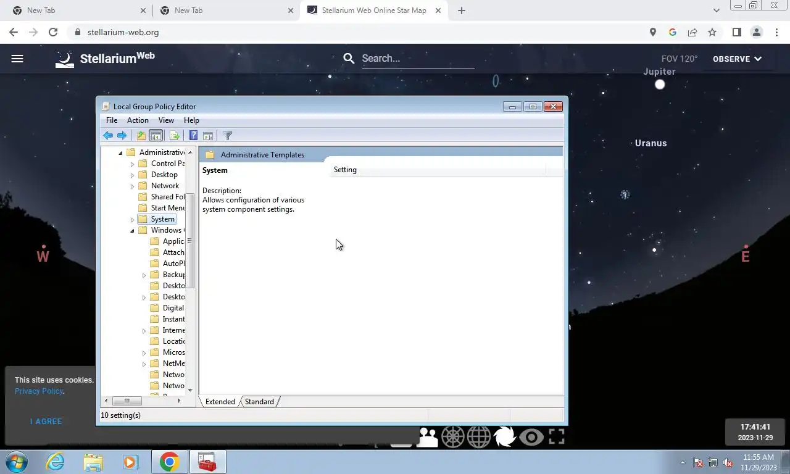Open the View menu
Image resolution: width=790 pixels, height=474 pixels.
point(166,120)
